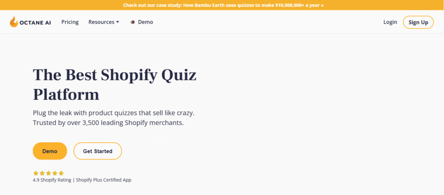Open the Resources menu
Viewport: 444px width, 195px height.
pyautogui.click(x=104, y=22)
